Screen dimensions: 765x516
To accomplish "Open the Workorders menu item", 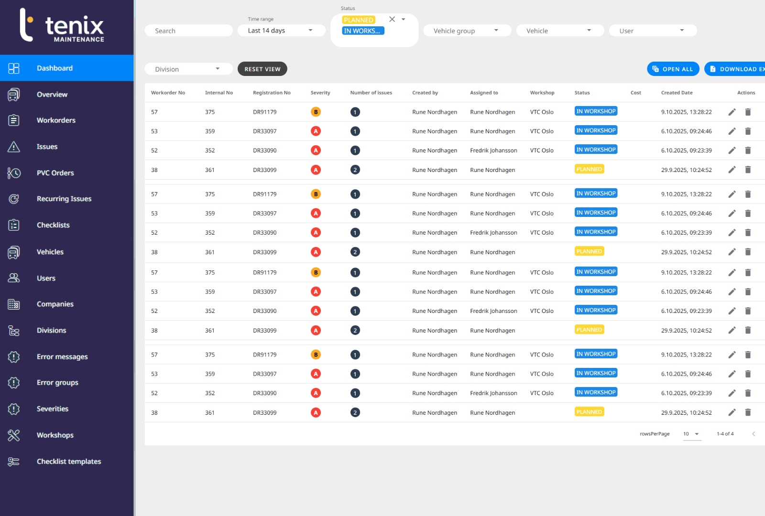I will tap(56, 120).
